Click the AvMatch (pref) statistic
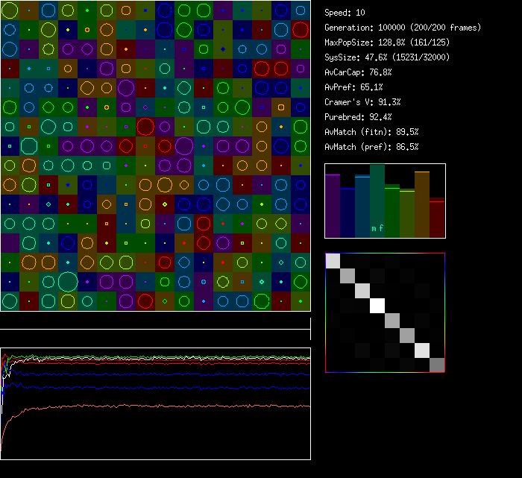522x478 pixels. pyautogui.click(x=371, y=147)
